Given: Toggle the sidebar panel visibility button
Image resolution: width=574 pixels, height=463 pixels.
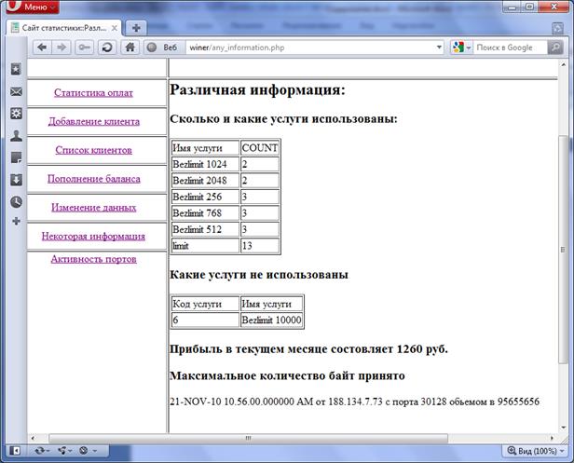Looking at the screenshot, I should click(13, 450).
